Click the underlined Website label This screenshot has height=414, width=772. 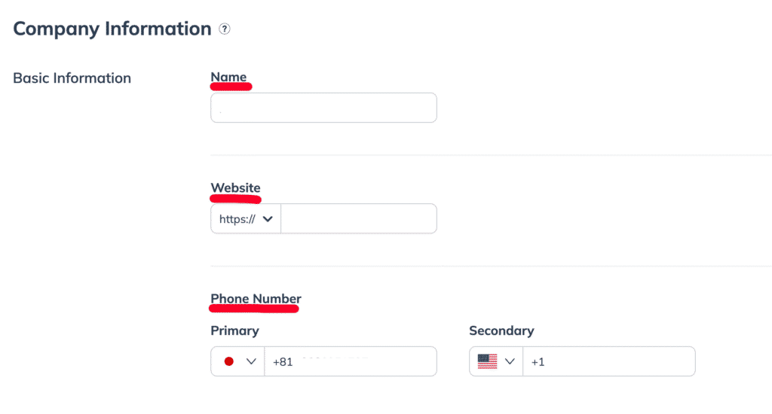[x=235, y=188]
